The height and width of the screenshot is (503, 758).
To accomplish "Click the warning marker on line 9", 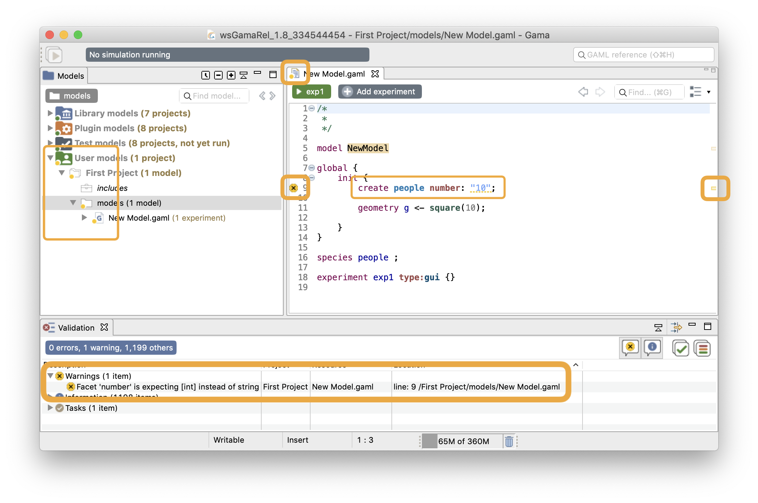I will [294, 188].
